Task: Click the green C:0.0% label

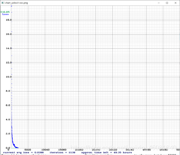Action: pyautogui.click(x=5, y=12)
